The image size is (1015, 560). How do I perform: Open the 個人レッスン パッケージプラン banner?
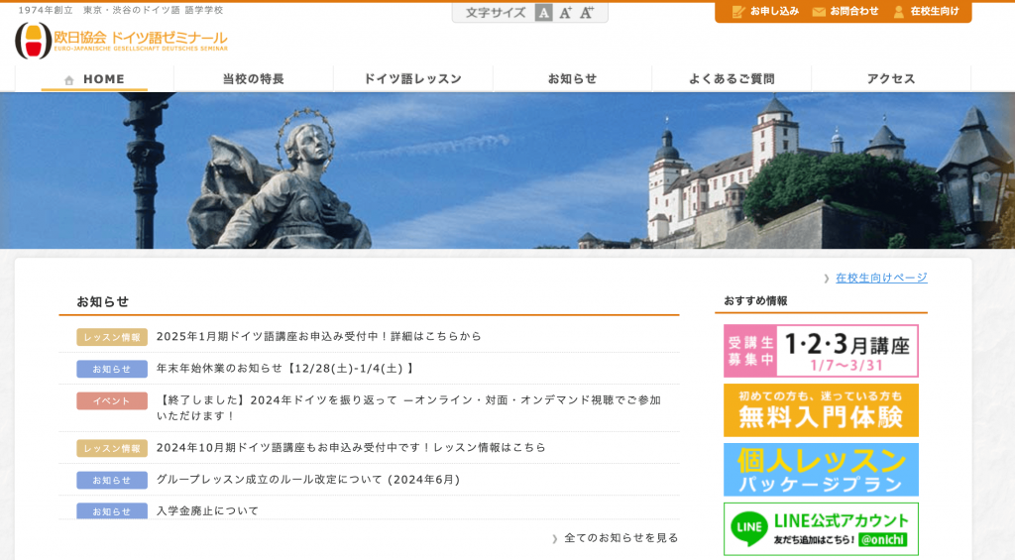pos(821,470)
